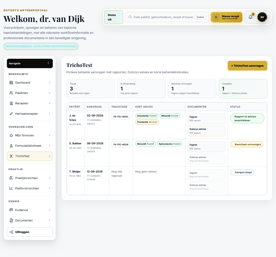Click the Finasteride Neutraal advice tag
Viewport: 276px width, 257px height.
coord(147,122)
